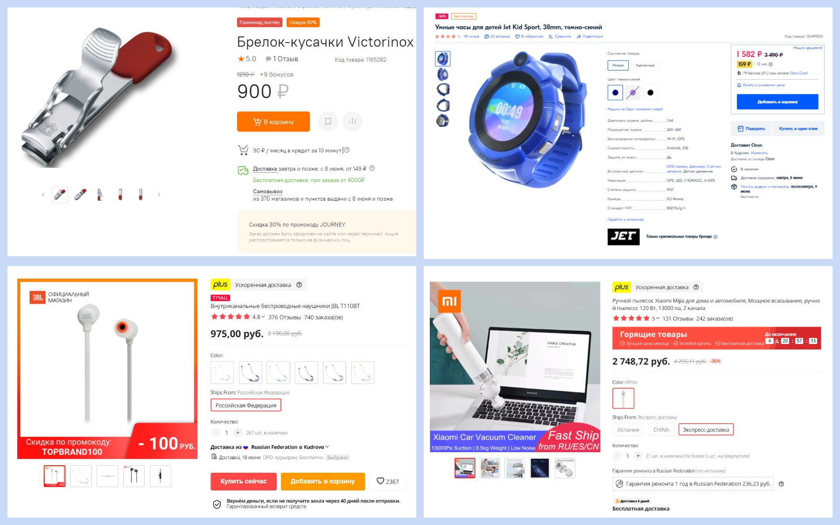Viewport: 840px width, 525px height.
Task: Open the 181 отзыв reviews link
Action: 471,36
